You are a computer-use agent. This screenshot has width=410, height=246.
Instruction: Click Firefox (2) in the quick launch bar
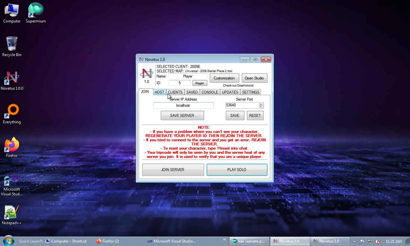click(108, 241)
